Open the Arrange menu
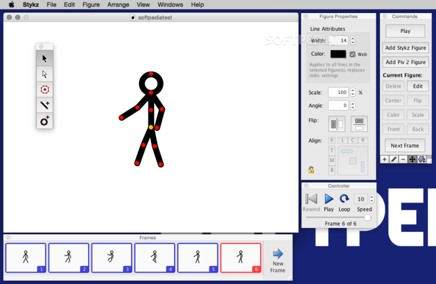436x284 pixels. pyautogui.click(x=118, y=5)
